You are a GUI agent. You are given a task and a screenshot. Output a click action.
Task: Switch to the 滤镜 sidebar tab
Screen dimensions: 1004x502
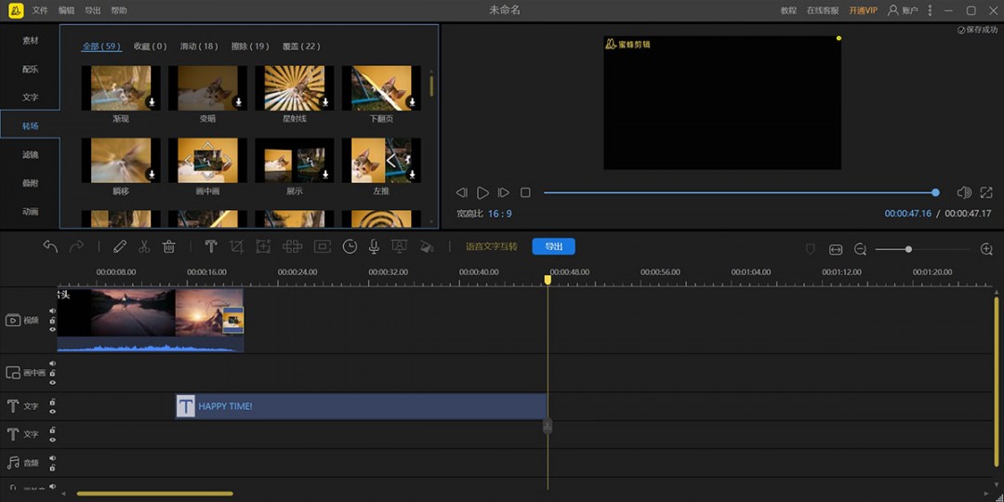[x=31, y=154]
